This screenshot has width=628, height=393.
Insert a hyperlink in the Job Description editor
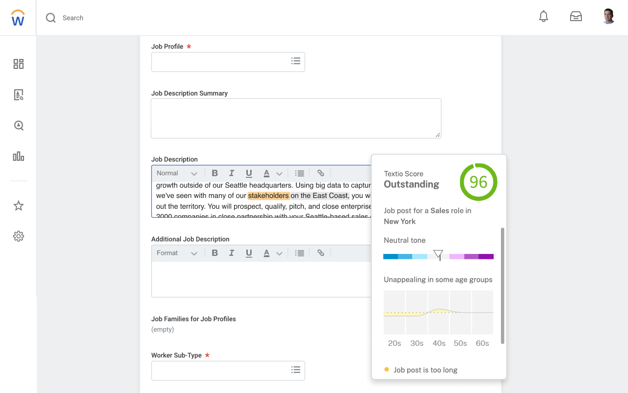click(320, 173)
